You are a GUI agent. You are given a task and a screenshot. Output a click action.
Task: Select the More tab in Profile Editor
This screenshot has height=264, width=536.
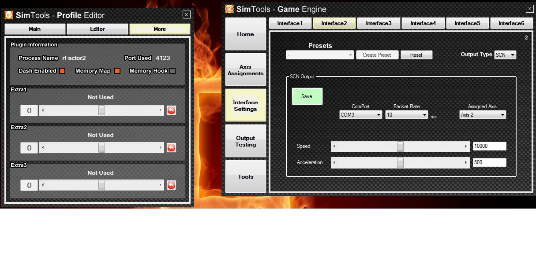[x=160, y=29]
